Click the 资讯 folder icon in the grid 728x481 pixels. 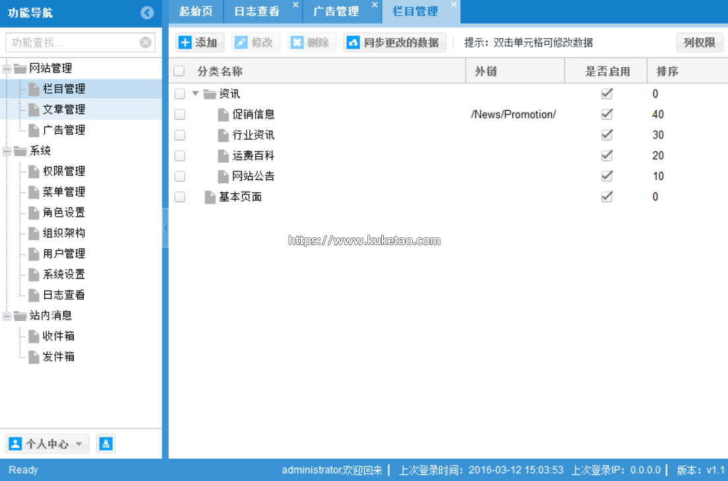pos(210,94)
